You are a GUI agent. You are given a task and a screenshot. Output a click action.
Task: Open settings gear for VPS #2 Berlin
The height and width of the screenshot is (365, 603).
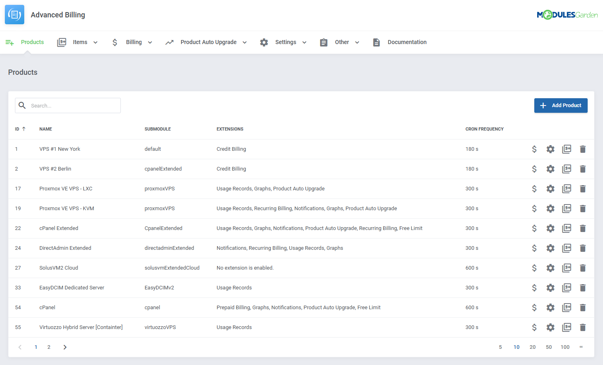[550, 169]
